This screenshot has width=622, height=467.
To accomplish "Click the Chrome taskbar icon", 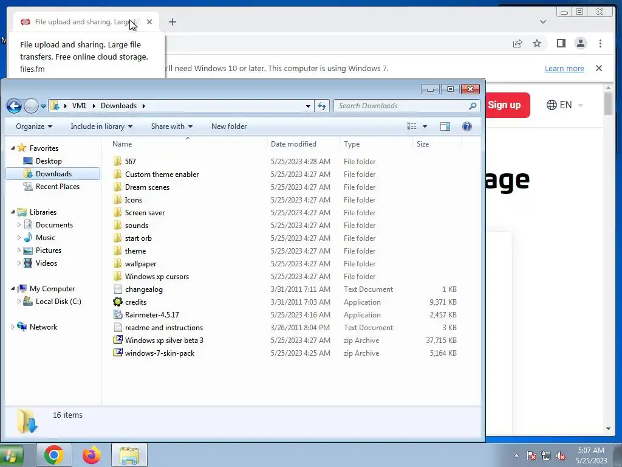I will 54,455.
